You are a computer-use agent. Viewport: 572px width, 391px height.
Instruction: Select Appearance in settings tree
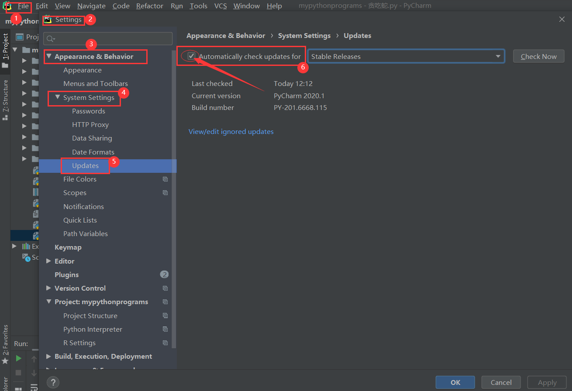(x=83, y=70)
